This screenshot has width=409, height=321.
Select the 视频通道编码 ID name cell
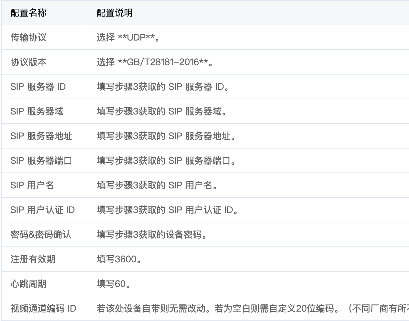click(x=43, y=309)
